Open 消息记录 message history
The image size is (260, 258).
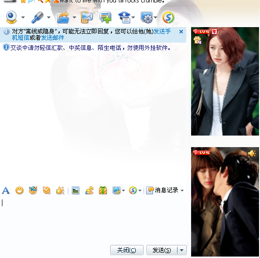pyautogui.click(x=162, y=190)
